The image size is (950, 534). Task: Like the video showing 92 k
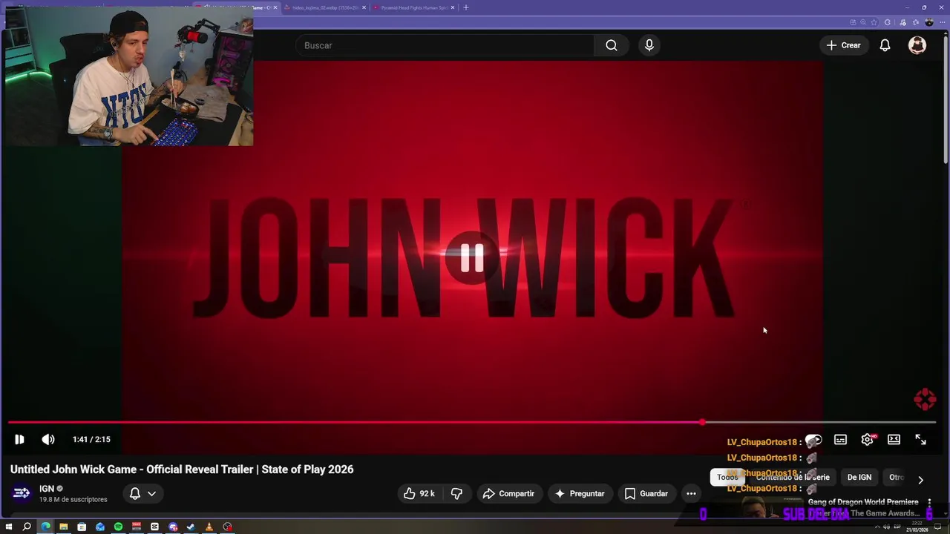[419, 493]
